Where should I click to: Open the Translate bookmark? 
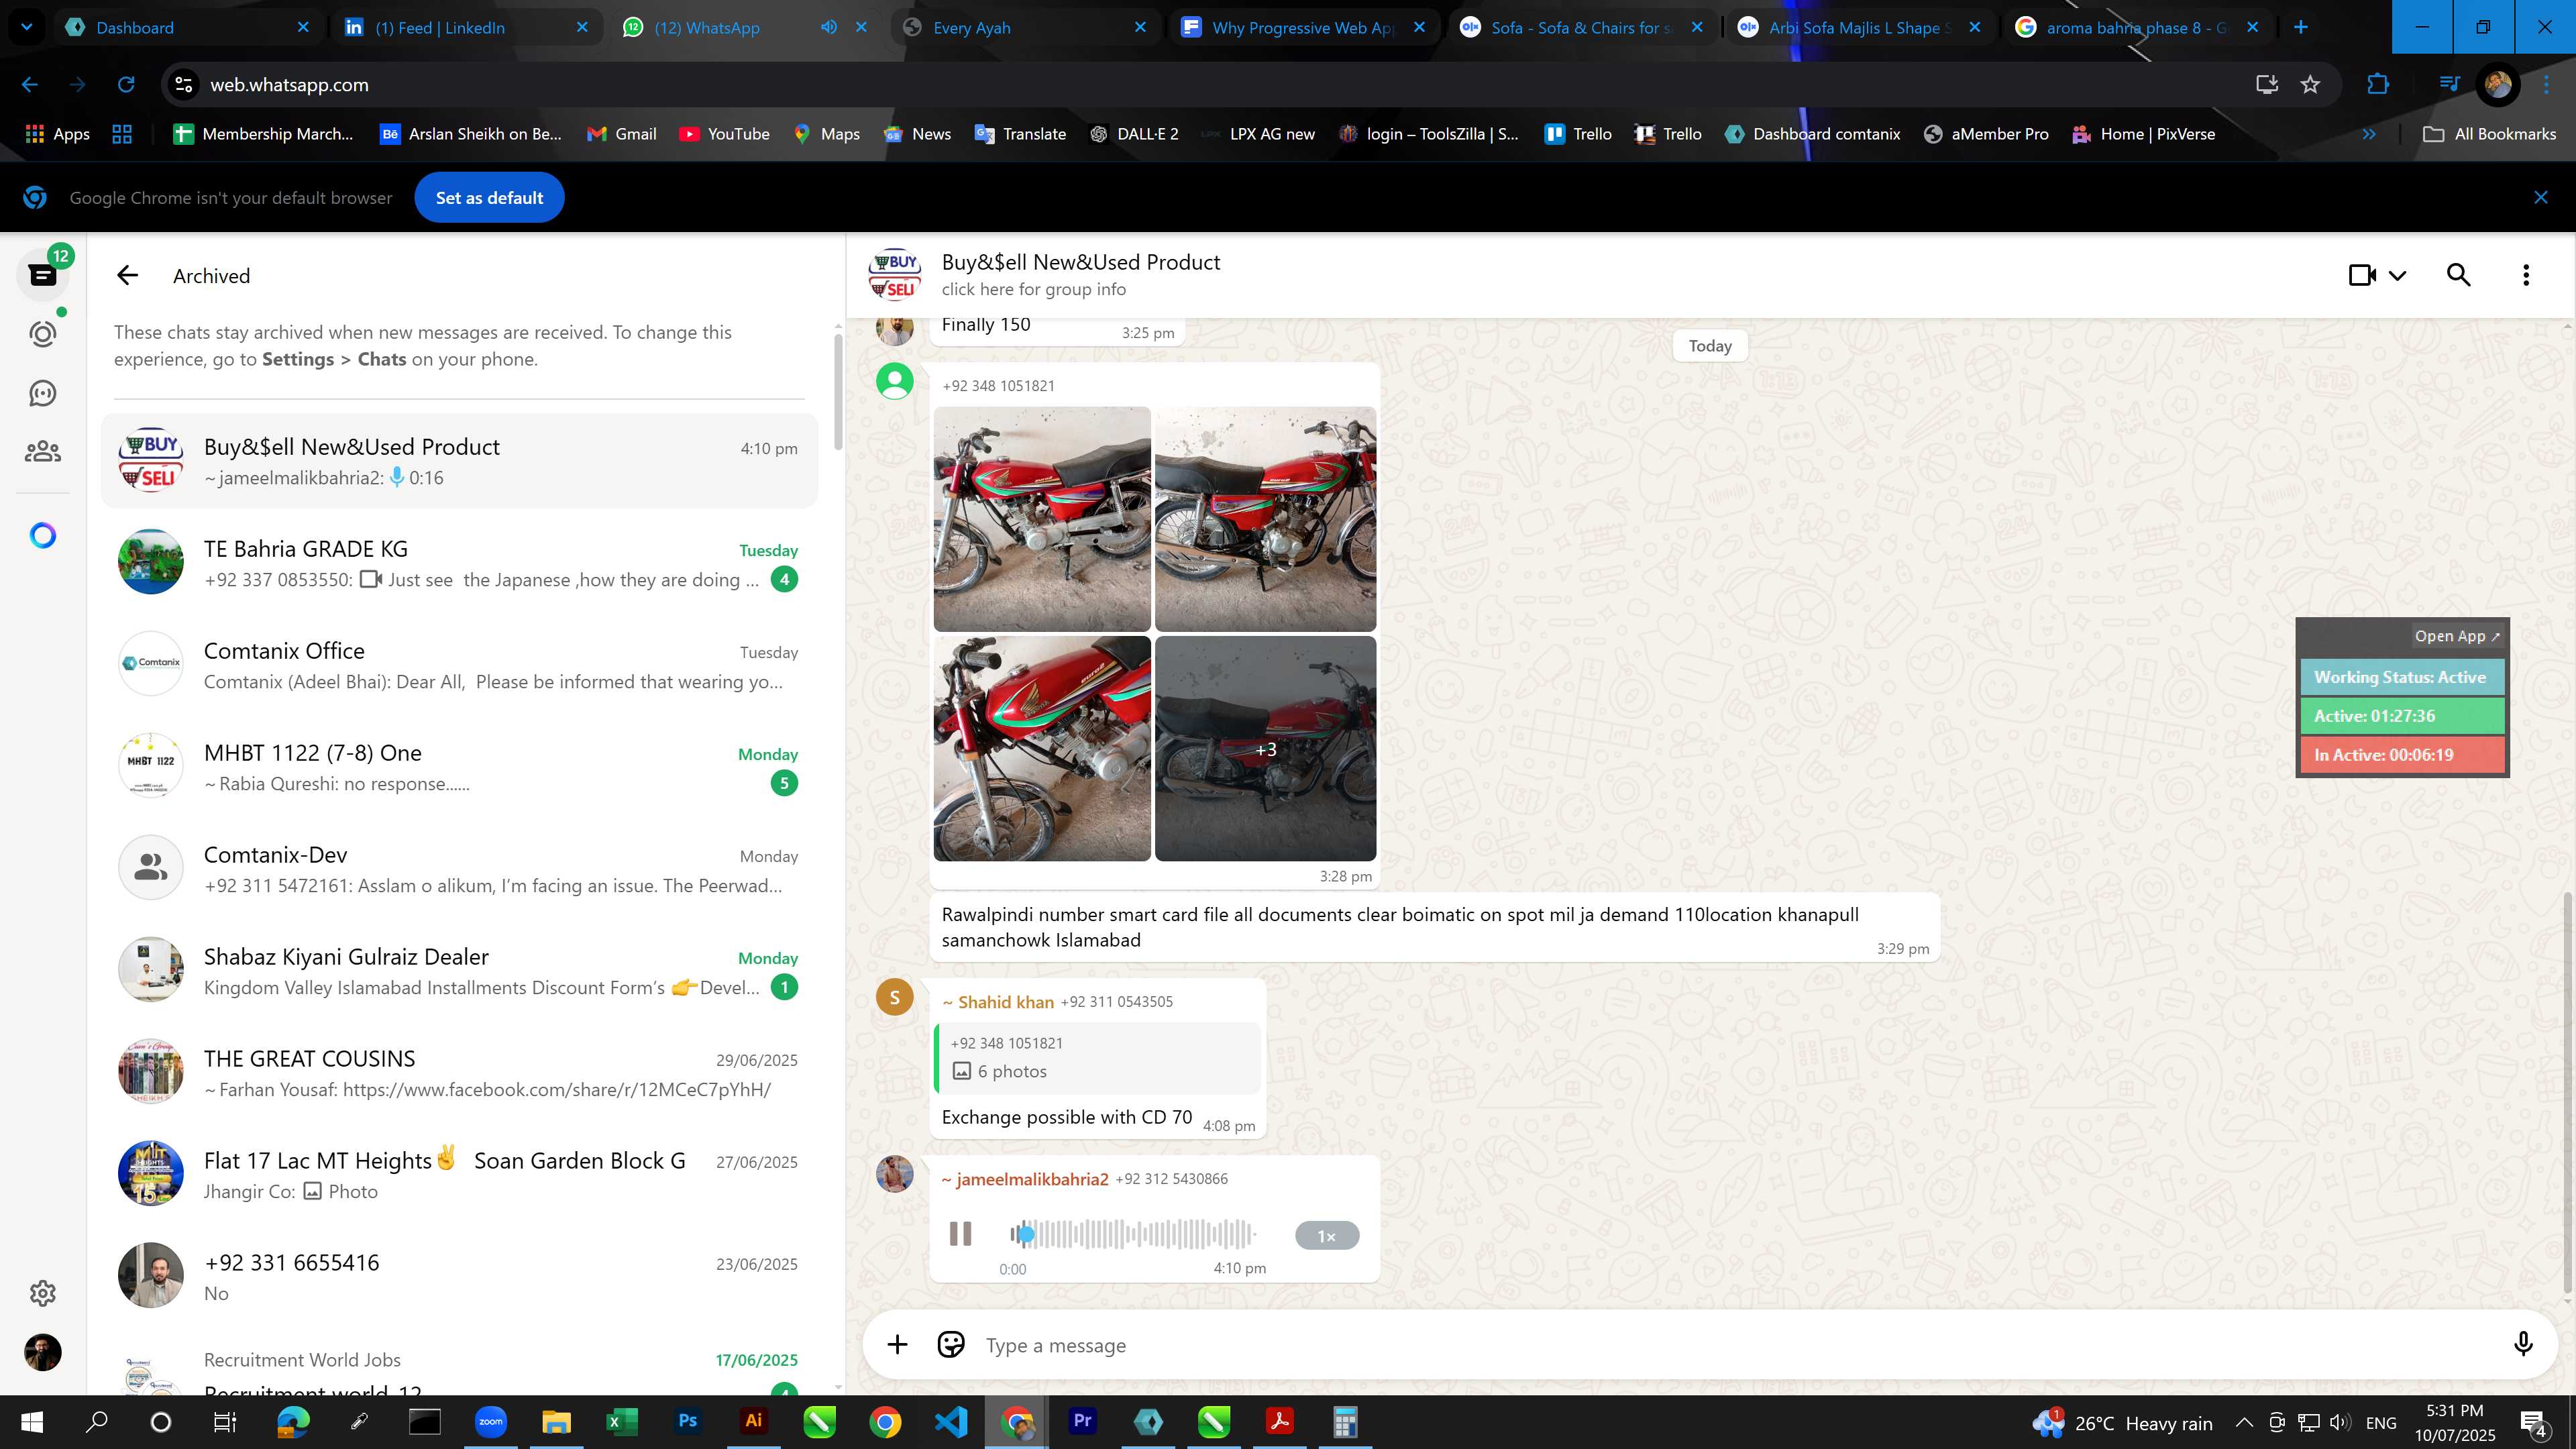[x=1020, y=134]
